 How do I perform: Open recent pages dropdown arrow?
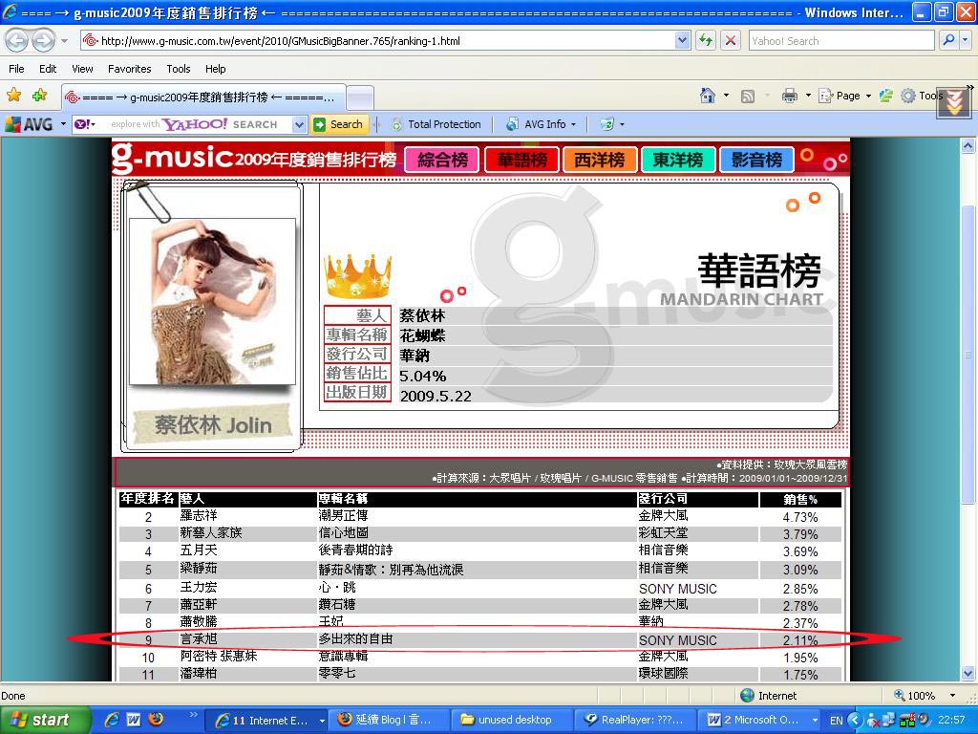(x=64, y=41)
